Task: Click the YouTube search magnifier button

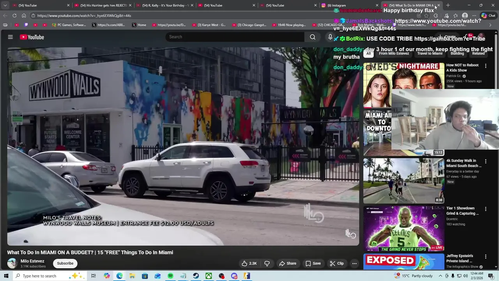Action: (x=313, y=37)
